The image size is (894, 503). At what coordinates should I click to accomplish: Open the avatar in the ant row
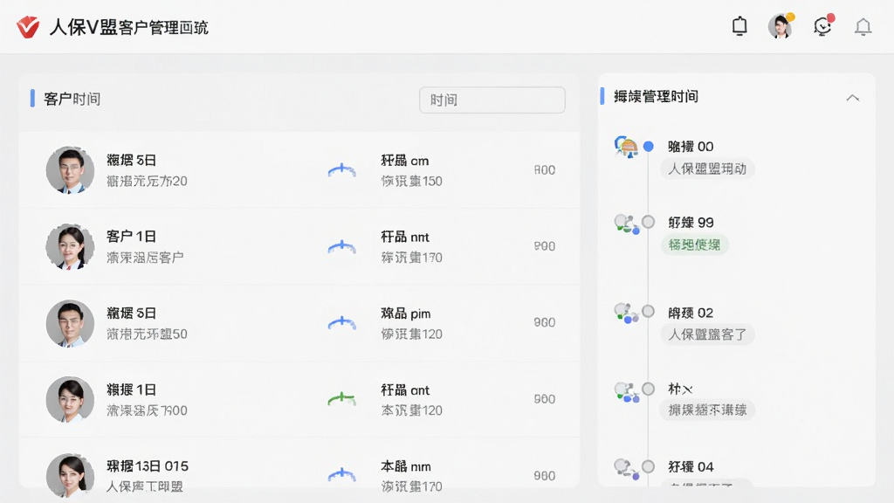pos(70,399)
